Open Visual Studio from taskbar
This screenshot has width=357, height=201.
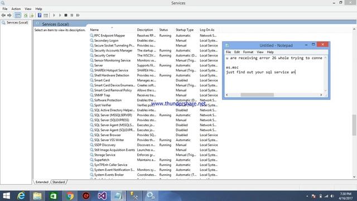[102, 196]
